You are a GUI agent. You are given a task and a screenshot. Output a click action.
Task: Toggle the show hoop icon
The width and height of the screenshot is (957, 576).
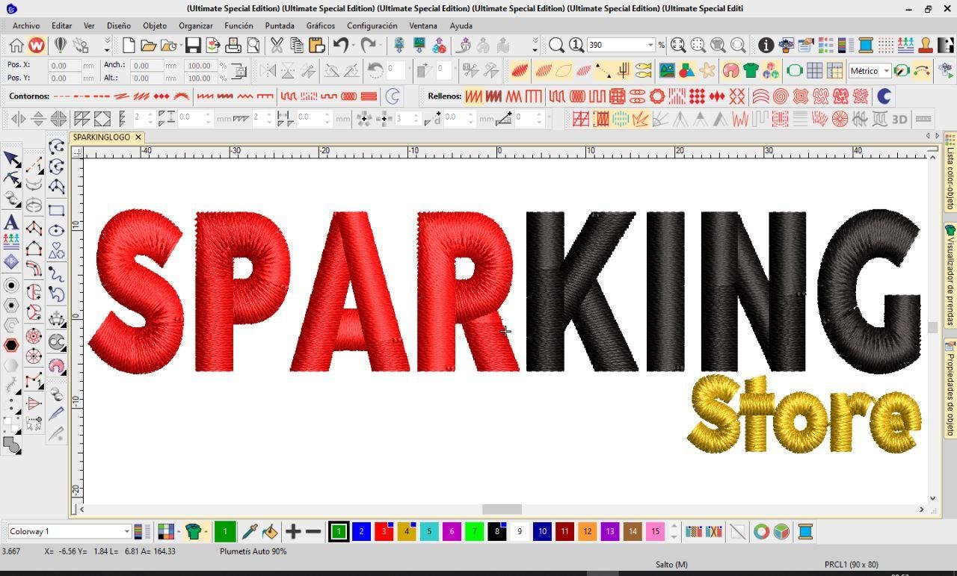[794, 71]
